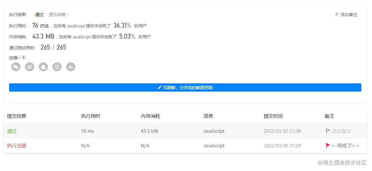This screenshot has height=171, width=372.
Task: Click the green 通过 status badge at top
Action: (x=39, y=15)
